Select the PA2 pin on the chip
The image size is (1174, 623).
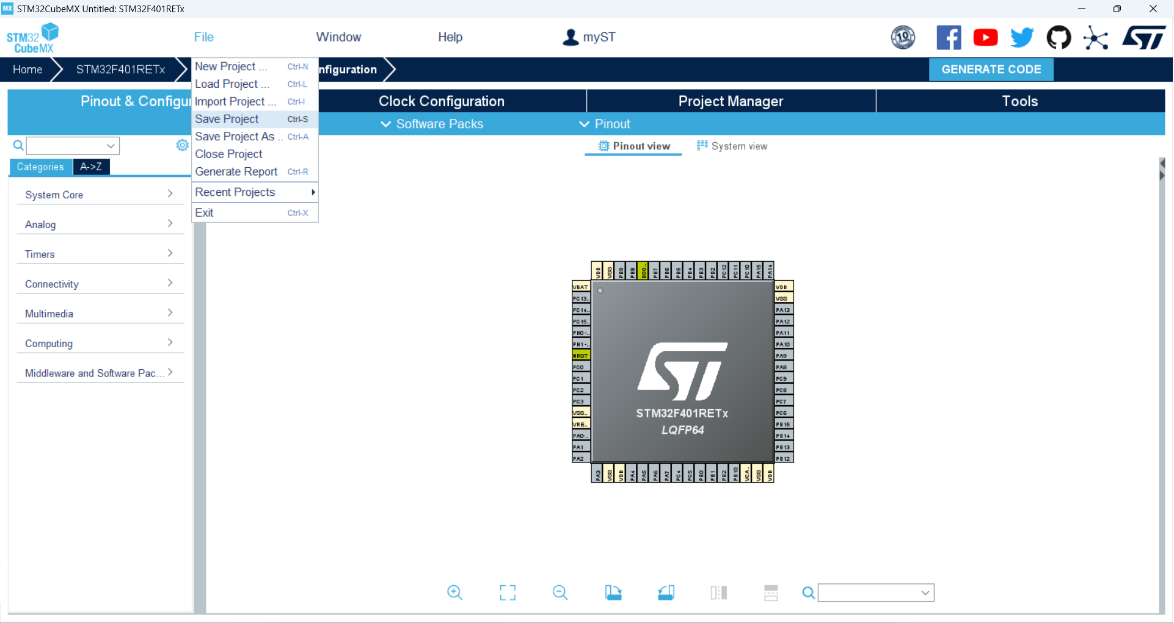pos(580,458)
